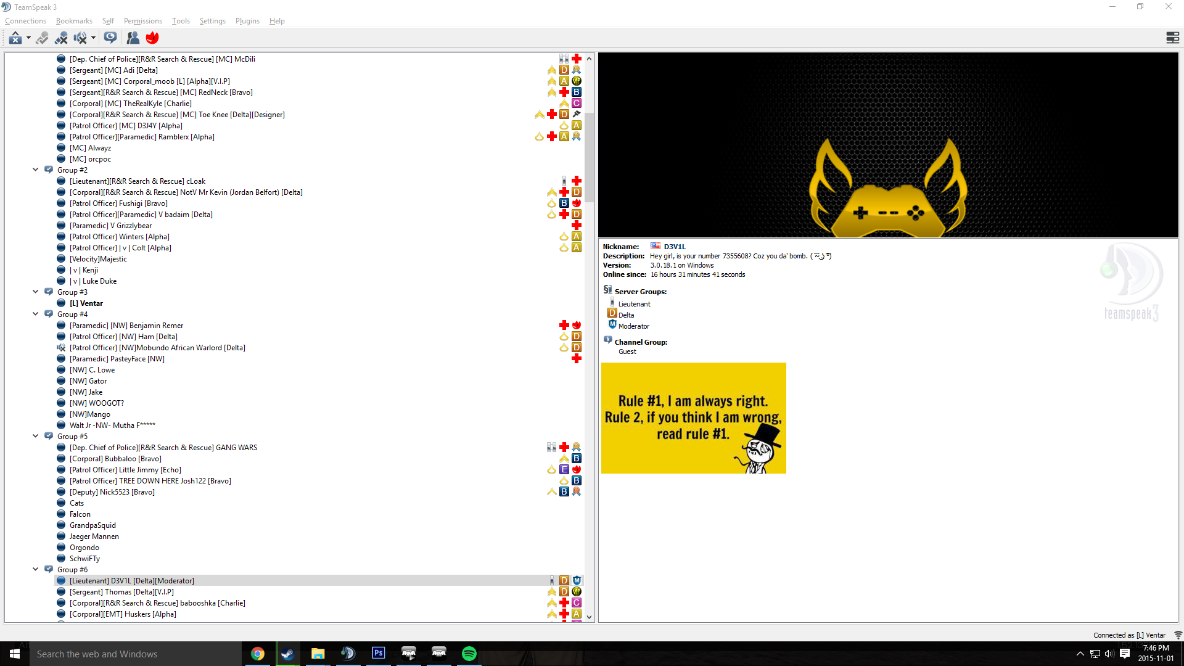Click the layout toggle icon at top right
The height and width of the screenshot is (666, 1184).
coord(1172,38)
